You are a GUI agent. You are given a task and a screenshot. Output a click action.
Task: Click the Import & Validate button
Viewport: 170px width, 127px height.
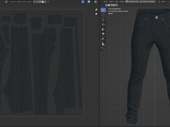click(x=147, y=2)
